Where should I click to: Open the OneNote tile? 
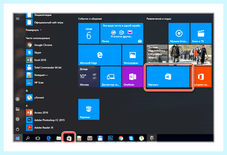coord(133,77)
